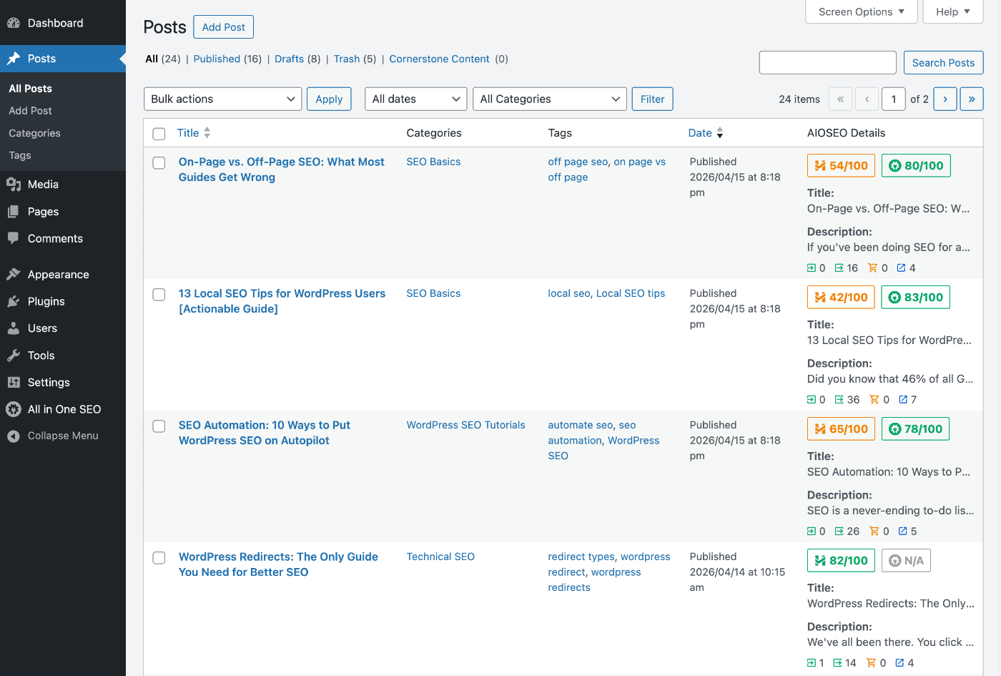Click the Add Post button
The width and height of the screenshot is (1001, 676).
(223, 27)
